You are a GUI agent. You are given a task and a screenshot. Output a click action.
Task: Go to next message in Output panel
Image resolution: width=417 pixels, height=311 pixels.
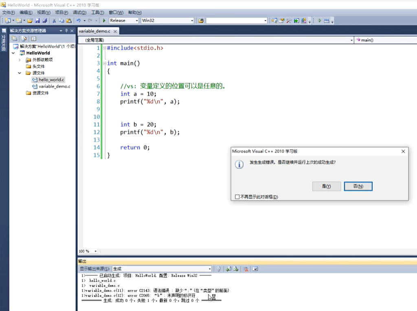click(236, 269)
